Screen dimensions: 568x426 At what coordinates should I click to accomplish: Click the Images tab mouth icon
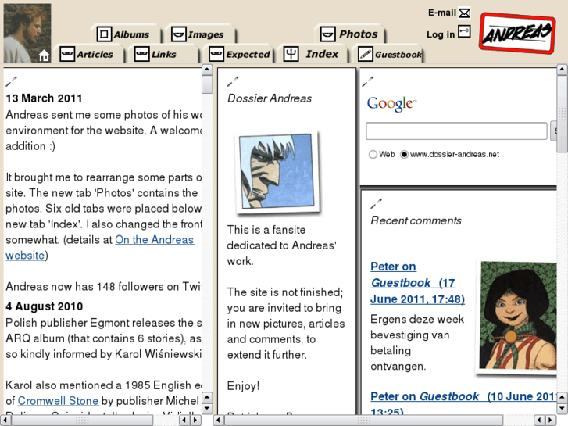pyautogui.click(x=179, y=34)
